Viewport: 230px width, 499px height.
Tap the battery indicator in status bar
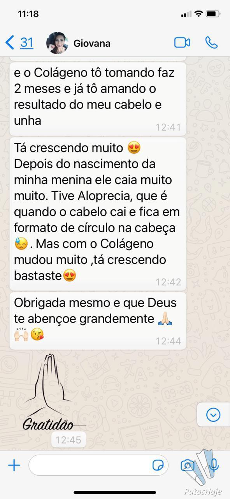[213, 14]
